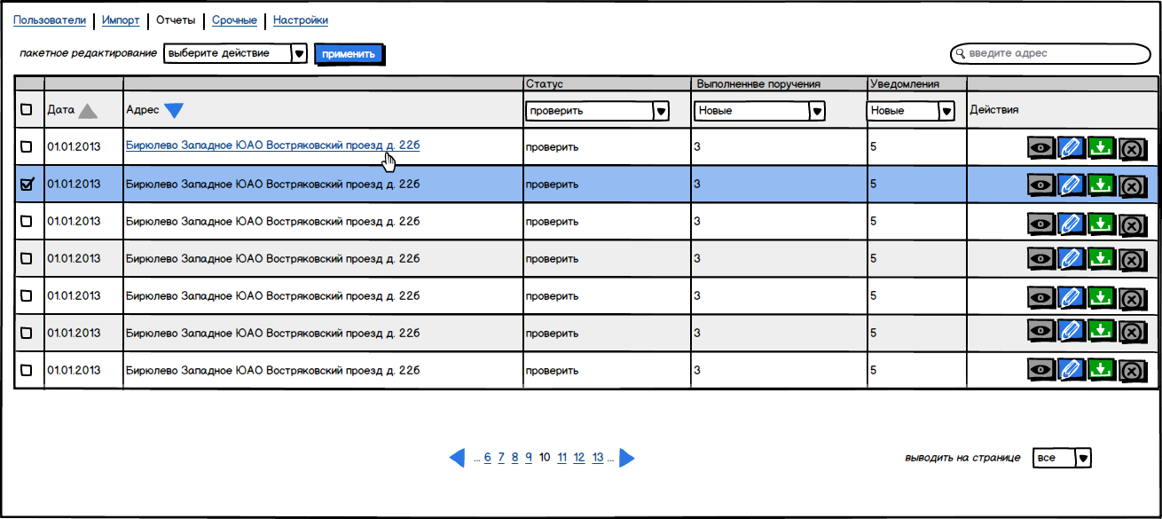1162x519 pixels.
Task: Open the underlined address link in first row
Action: coord(272,145)
